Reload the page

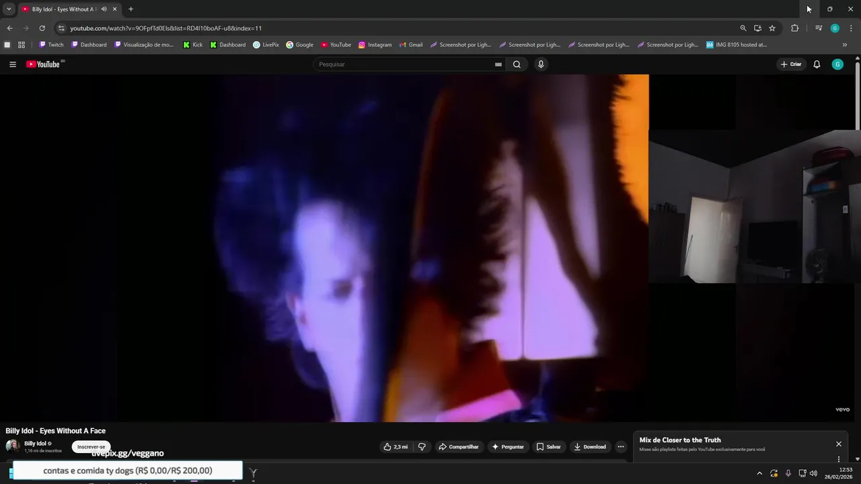tap(42, 28)
